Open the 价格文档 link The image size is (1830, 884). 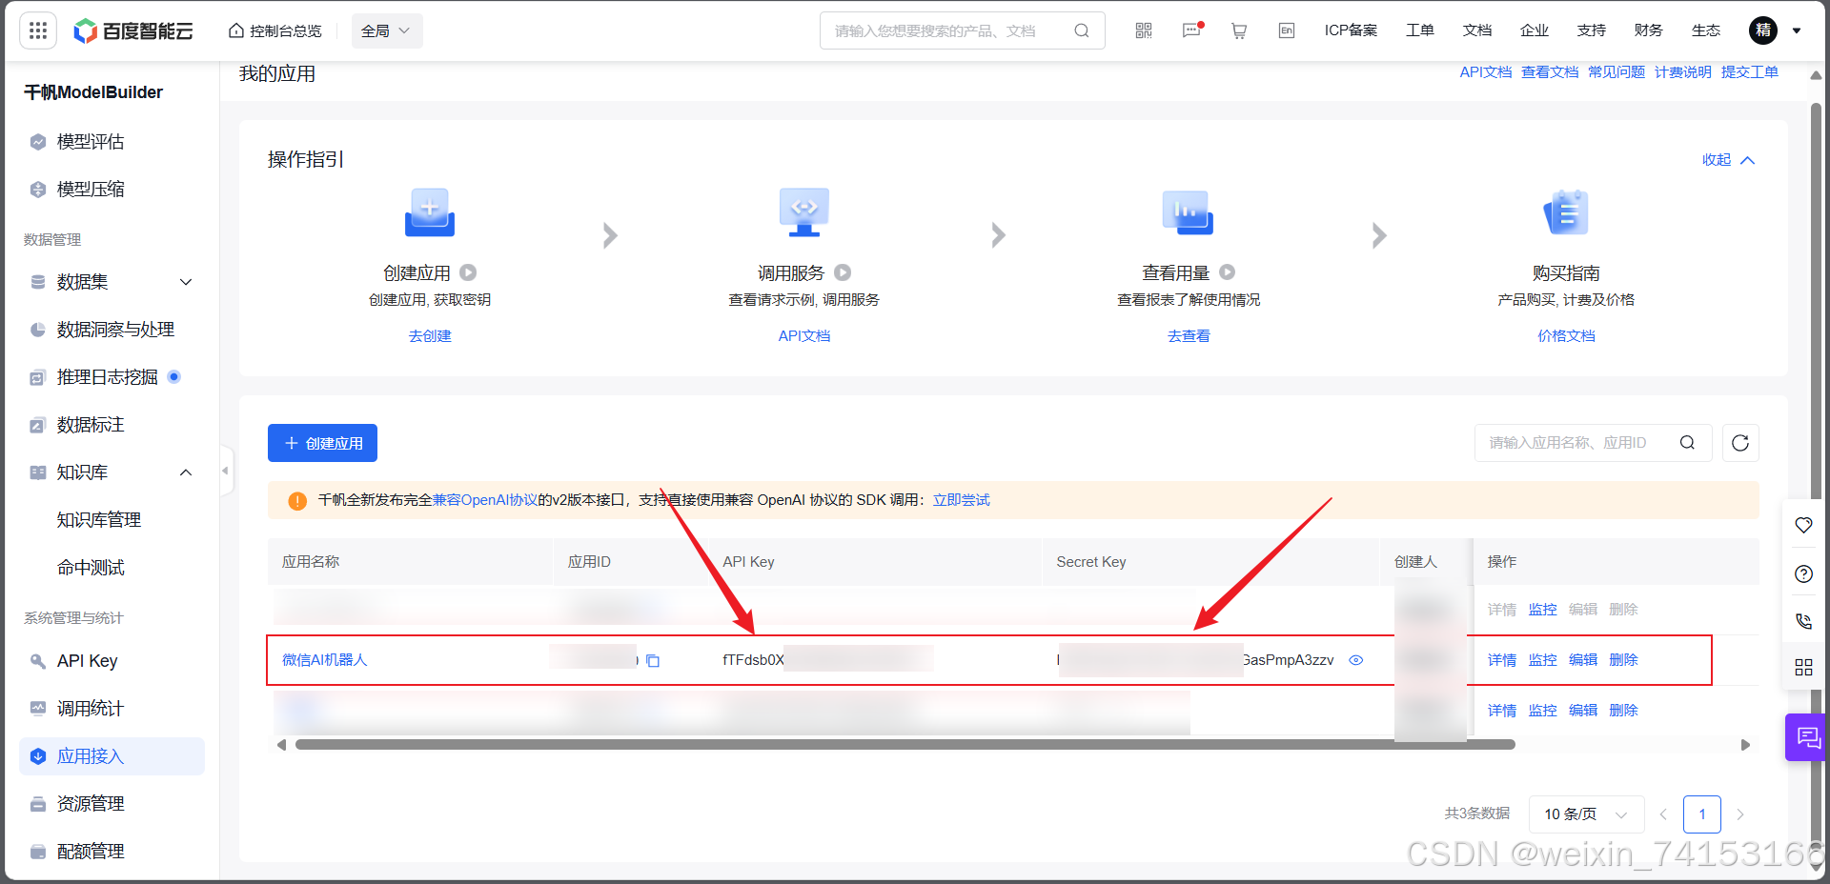click(x=1566, y=336)
